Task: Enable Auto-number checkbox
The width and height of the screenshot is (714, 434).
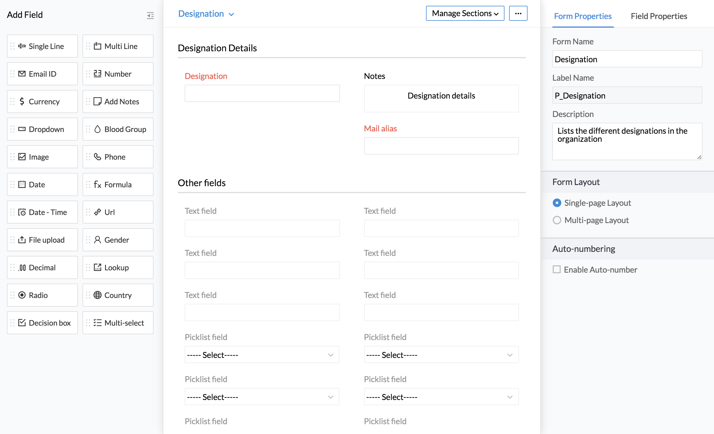Action: coord(556,269)
